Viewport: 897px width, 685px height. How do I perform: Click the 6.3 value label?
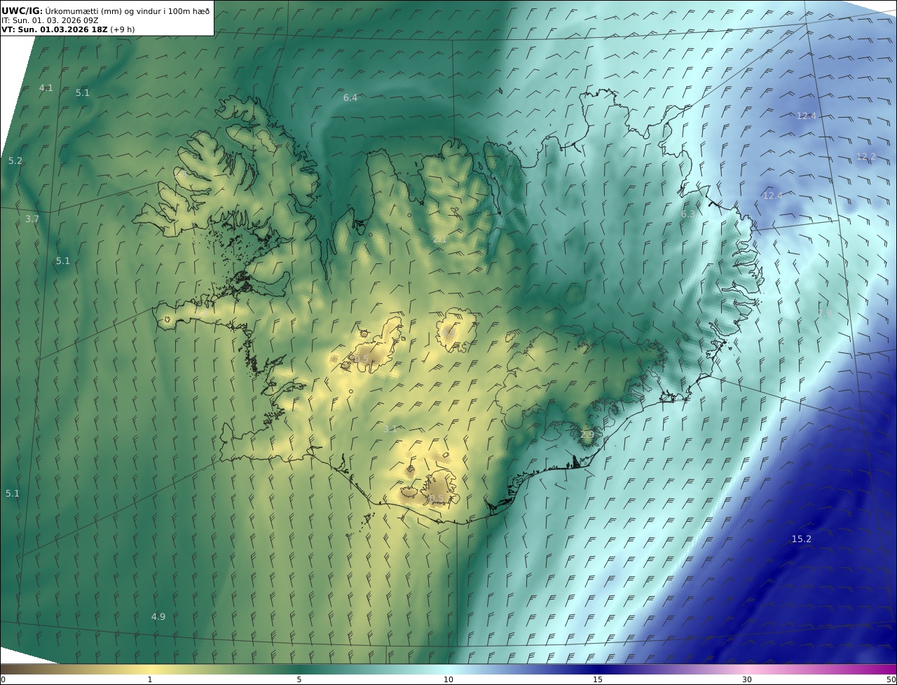click(688, 214)
